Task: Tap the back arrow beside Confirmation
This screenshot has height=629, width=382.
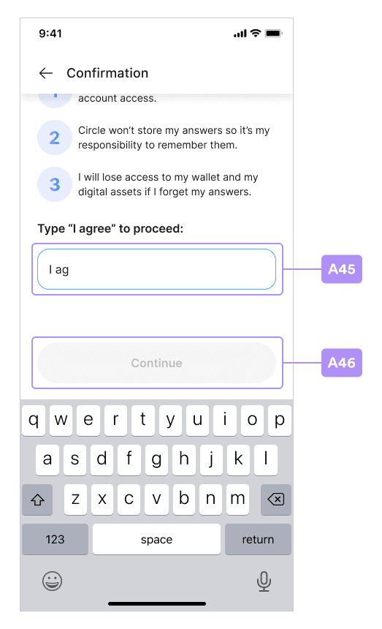Action: click(46, 73)
